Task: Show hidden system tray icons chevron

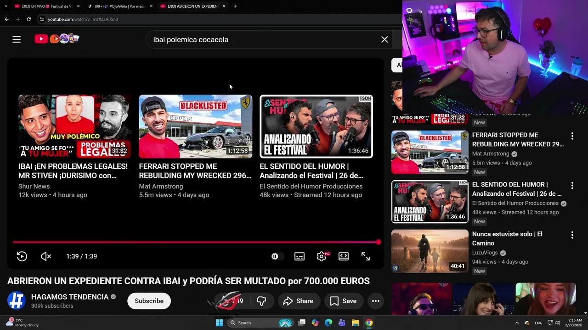Action: 517,323
